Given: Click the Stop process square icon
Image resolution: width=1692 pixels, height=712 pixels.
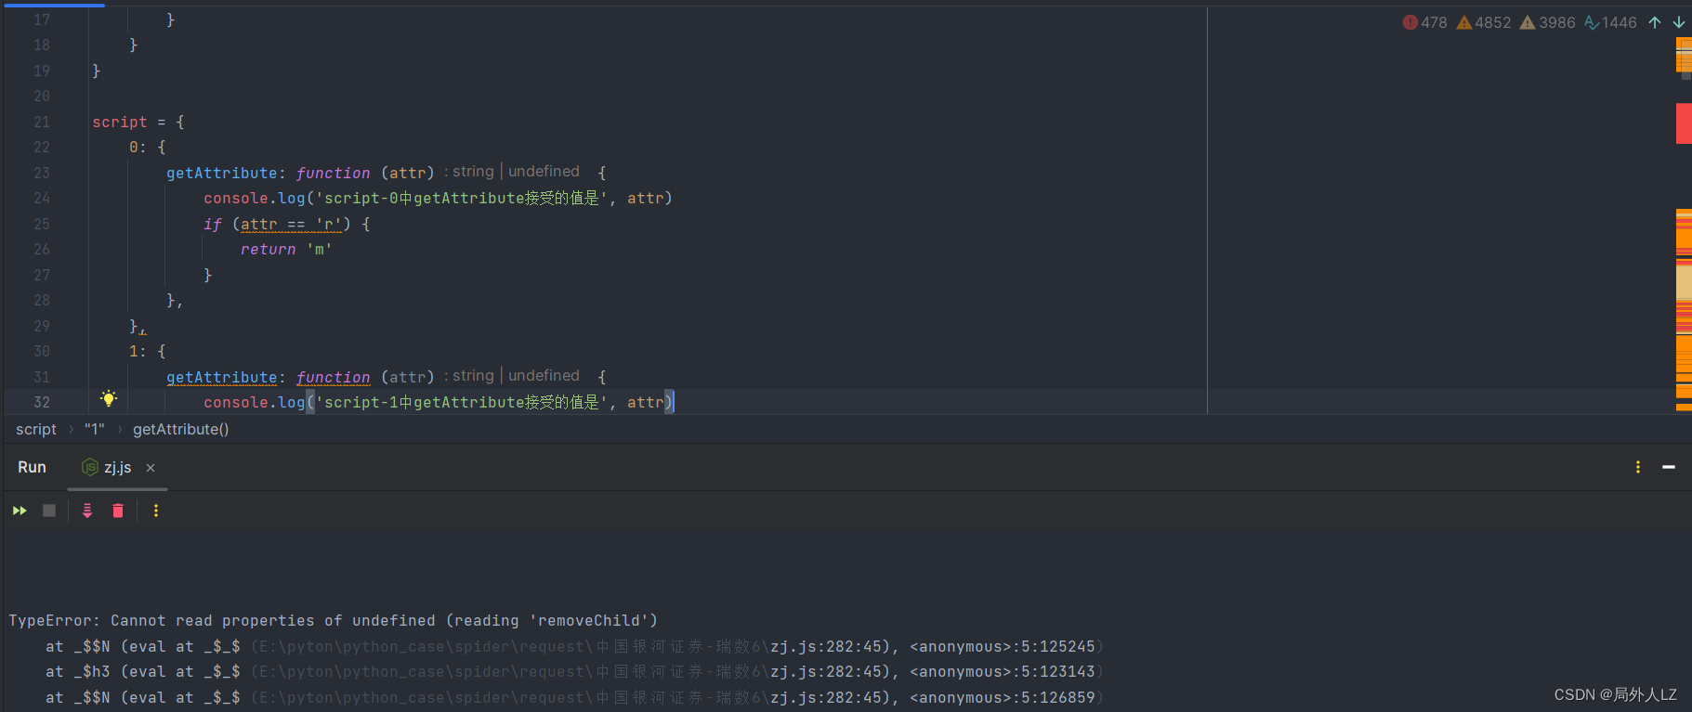Looking at the screenshot, I should point(49,511).
